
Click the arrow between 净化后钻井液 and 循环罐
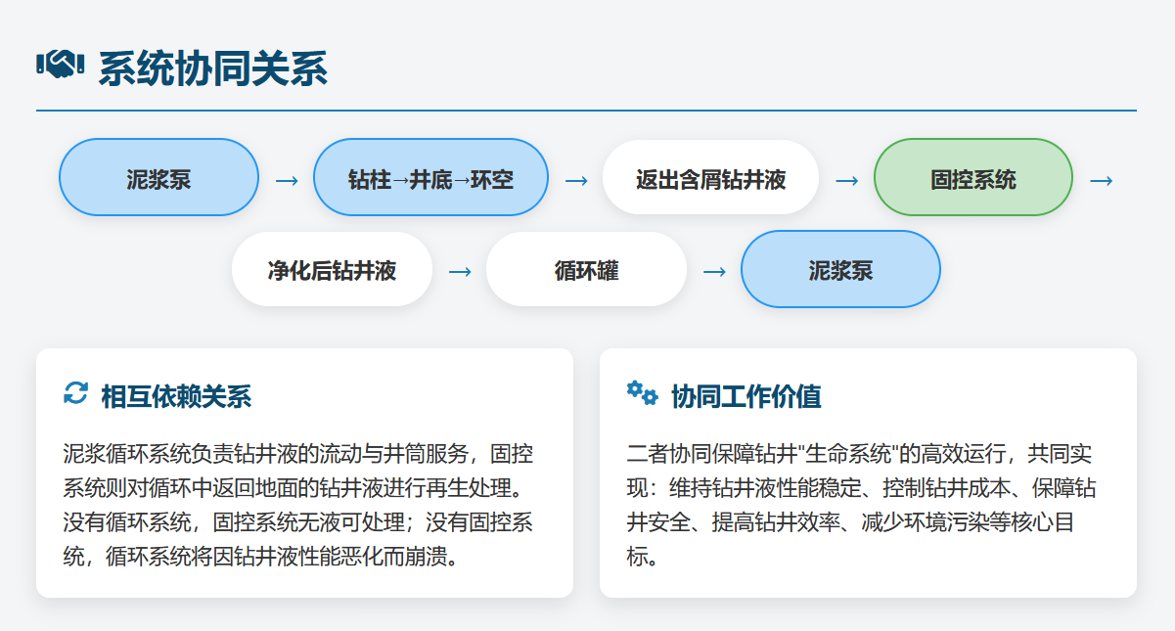tap(459, 271)
